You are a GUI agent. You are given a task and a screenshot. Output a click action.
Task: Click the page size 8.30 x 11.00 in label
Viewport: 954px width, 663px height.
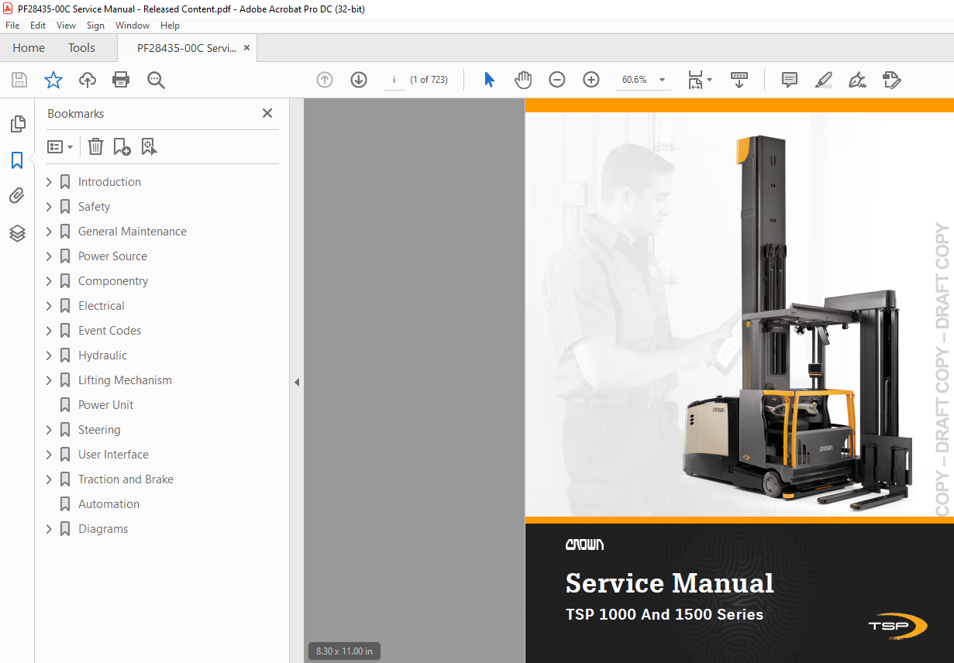344,651
